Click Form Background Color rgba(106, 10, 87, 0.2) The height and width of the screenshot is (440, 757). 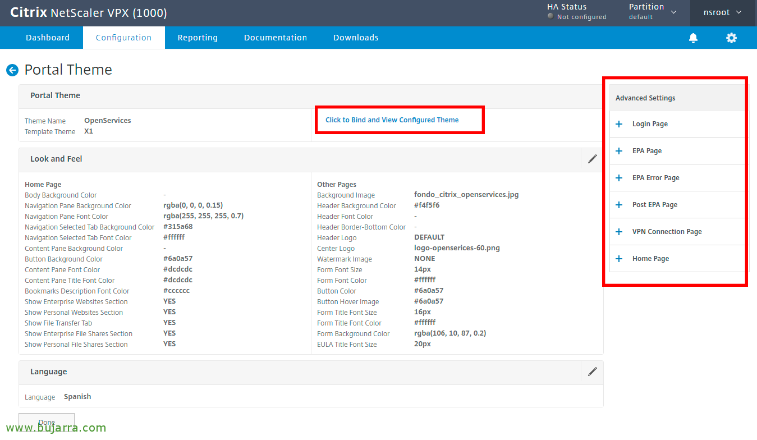(450, 333)
